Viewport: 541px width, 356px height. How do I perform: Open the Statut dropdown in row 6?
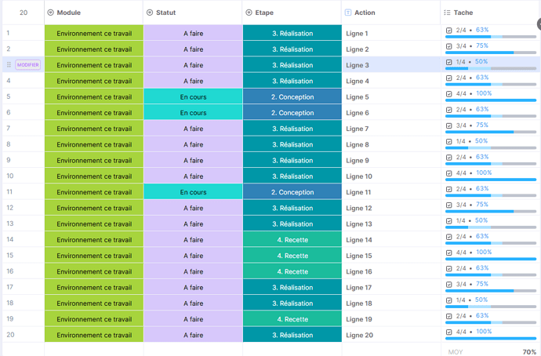(x=193, y=113)
